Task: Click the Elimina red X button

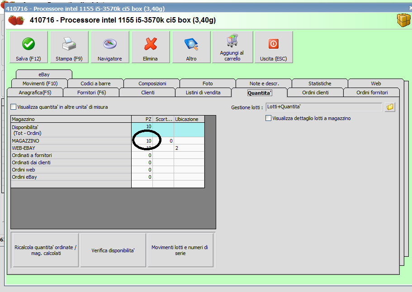Action: tap(151, 47)
